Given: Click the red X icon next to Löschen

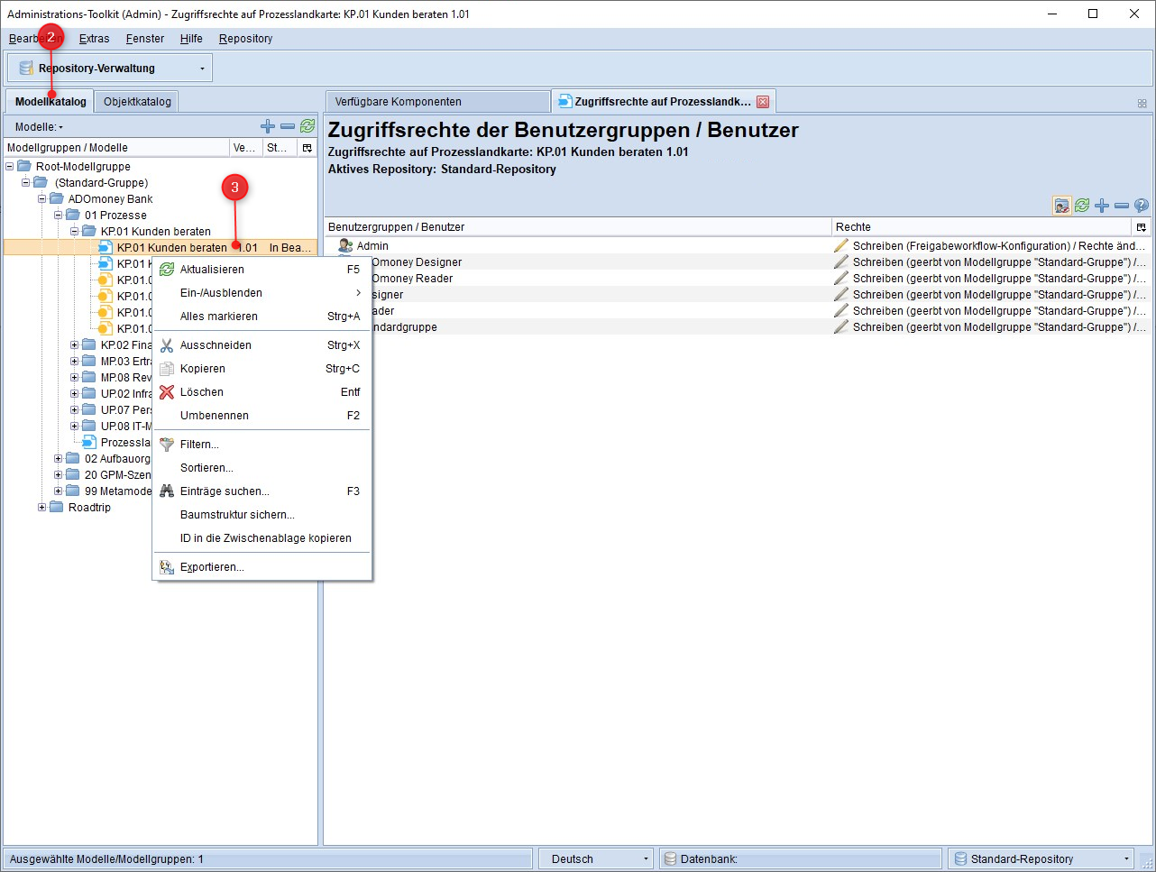Looking at the screenshot, I should click(167, 392).
